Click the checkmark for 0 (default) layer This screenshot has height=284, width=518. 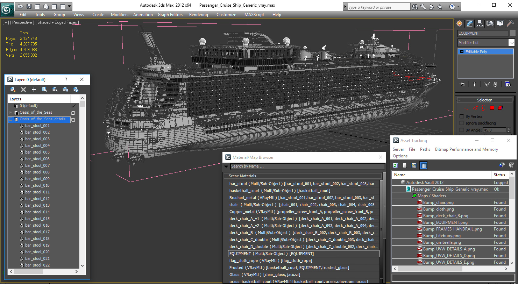pos(73,106)
